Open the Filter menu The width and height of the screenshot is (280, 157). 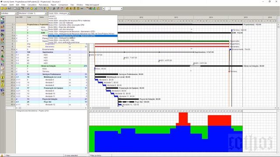23,5
